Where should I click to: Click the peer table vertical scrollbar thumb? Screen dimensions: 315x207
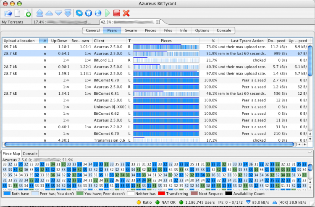(x=310, y=61)
